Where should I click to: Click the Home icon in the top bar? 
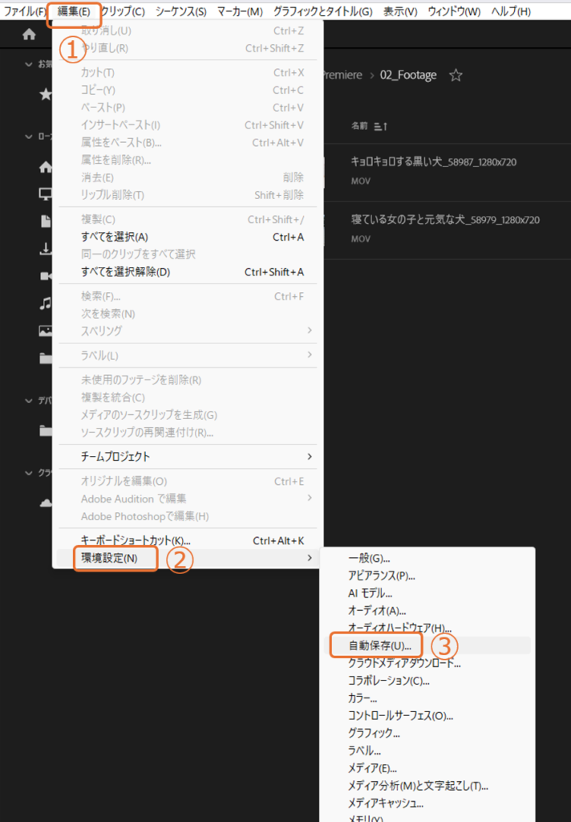[29, 35]
